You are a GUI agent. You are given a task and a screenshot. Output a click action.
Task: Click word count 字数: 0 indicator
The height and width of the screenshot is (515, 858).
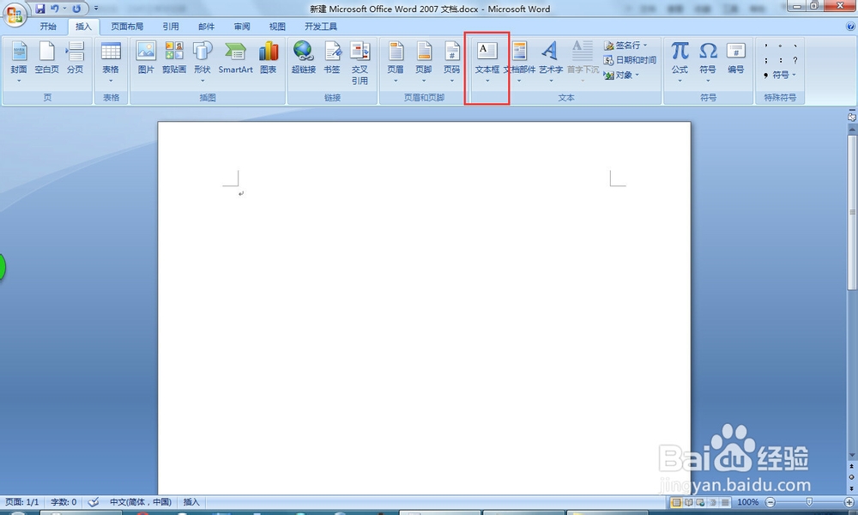coord(63,502)
